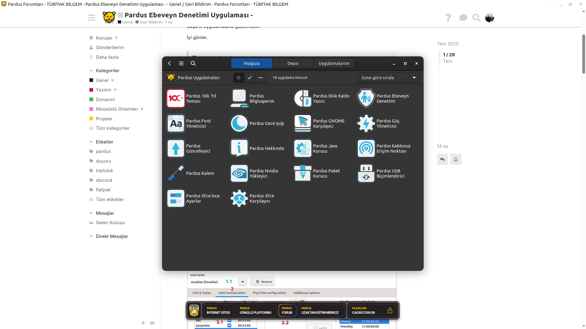Select Pardus Nvidia Yükleyici icon
The width and height of the screenshot is (586, 329).
[239, 173]
